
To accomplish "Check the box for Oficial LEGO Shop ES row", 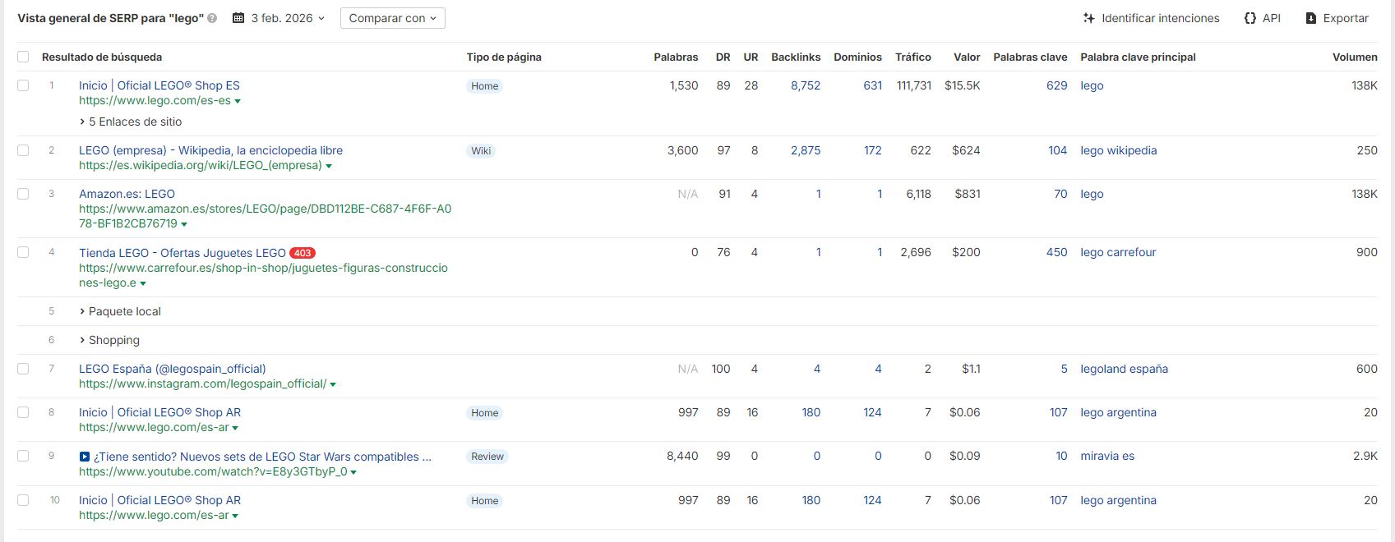I will [23, 85].
